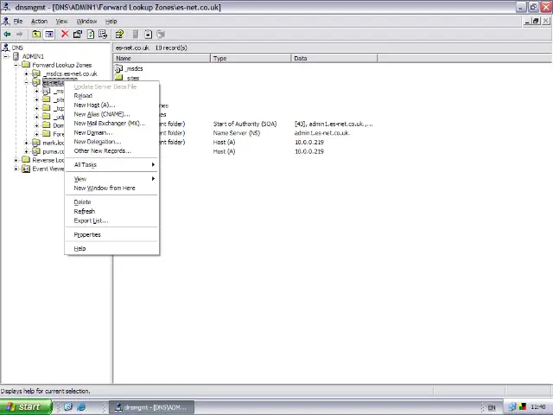Click the Back arrow toolbar icon
Screen dimensions: 553x415
click(7, 35)
